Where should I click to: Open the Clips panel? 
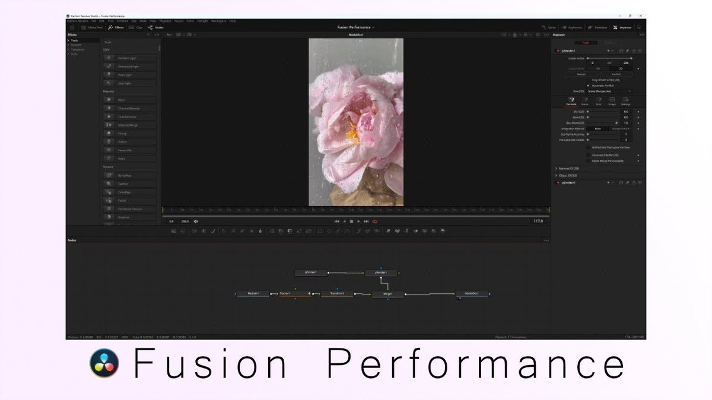pyautogui.click(x=136, y=27)
